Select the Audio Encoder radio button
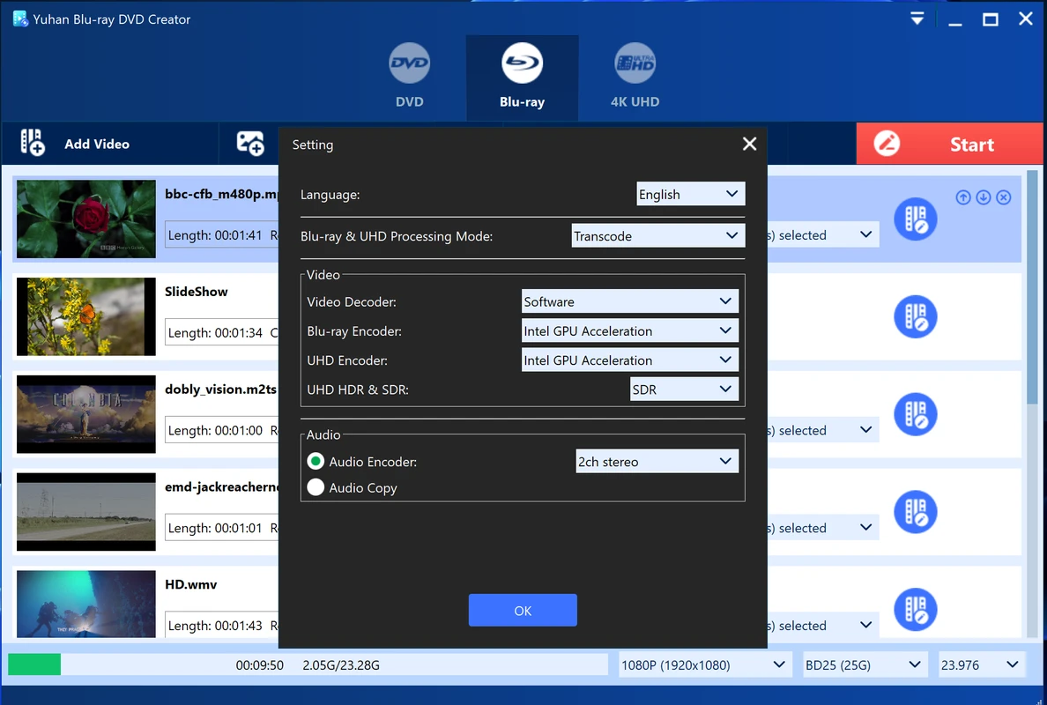1047x705 pixels. click(316, 461)
